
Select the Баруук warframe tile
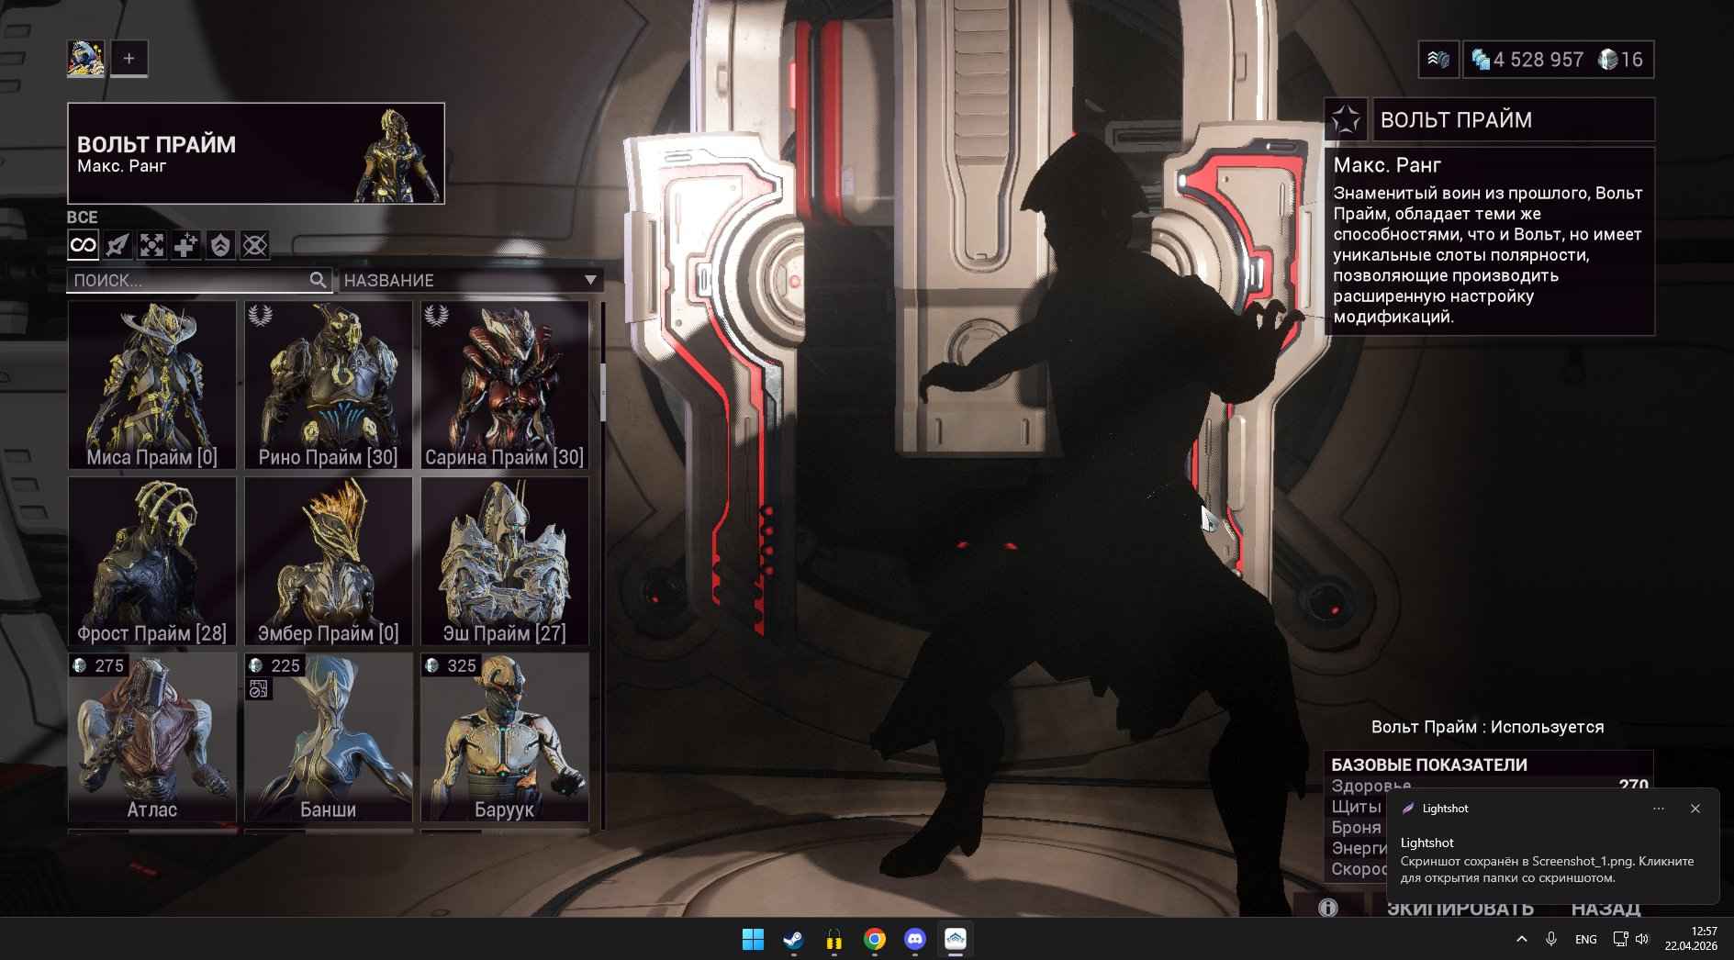[x=505, y=738]
